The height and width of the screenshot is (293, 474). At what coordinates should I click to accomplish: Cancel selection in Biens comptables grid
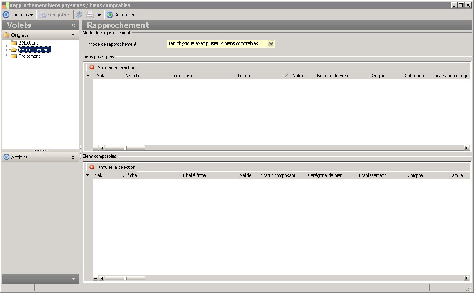point(112,167)
